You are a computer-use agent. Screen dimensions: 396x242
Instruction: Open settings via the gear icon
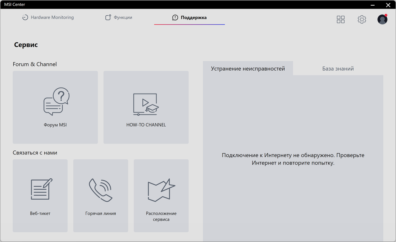[x=362, y=19]
